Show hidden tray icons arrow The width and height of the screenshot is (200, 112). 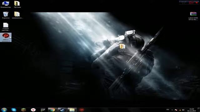click(172, 110)
